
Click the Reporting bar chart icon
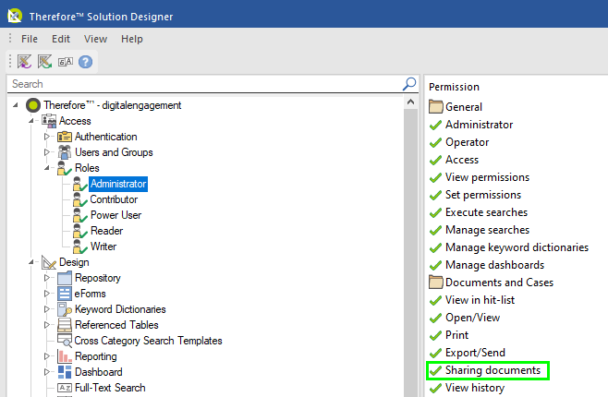65,356
